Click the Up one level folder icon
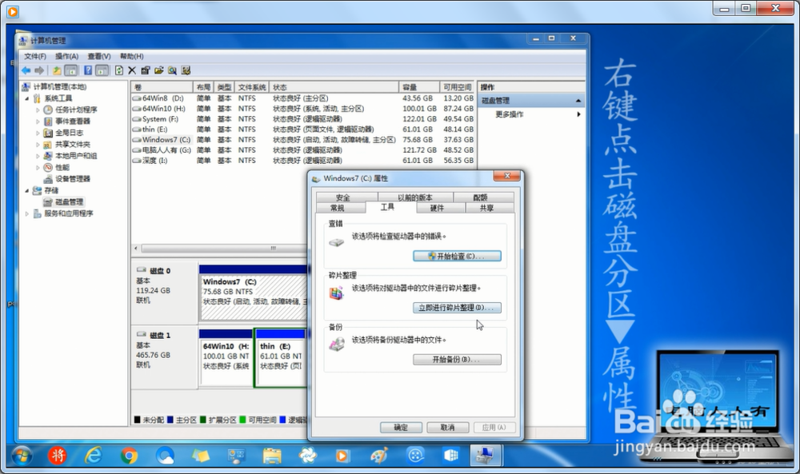800x474 pixels. [x=57, y=70]
